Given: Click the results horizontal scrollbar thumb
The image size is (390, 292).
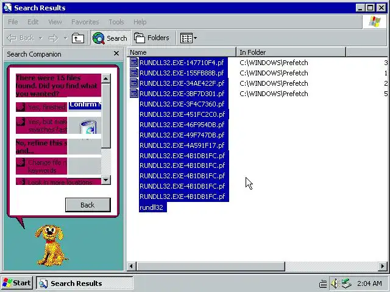Looking at the screenshot, I should (210, 266).
